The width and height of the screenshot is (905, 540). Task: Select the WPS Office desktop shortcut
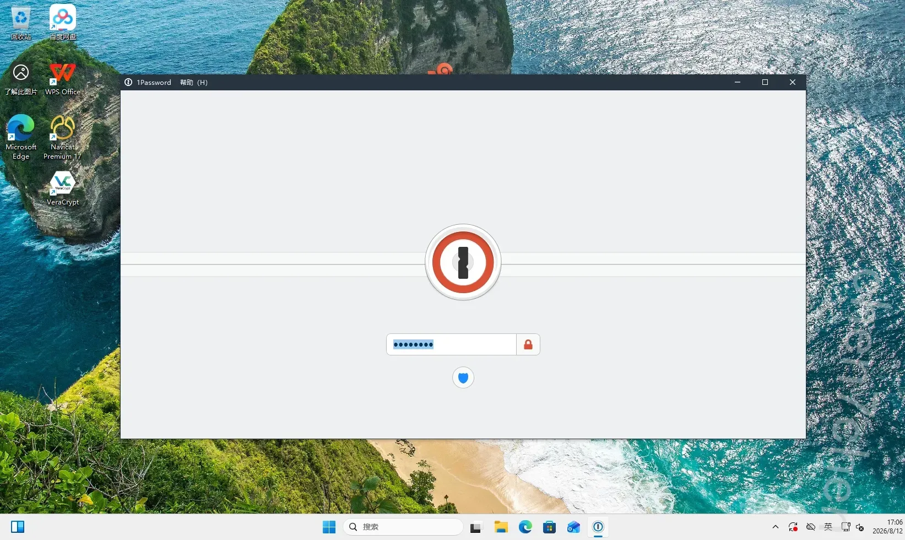63,79
